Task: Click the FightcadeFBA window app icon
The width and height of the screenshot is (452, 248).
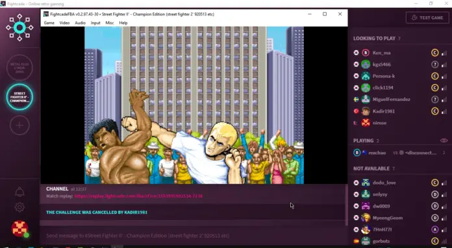Action: pos(45,14)
